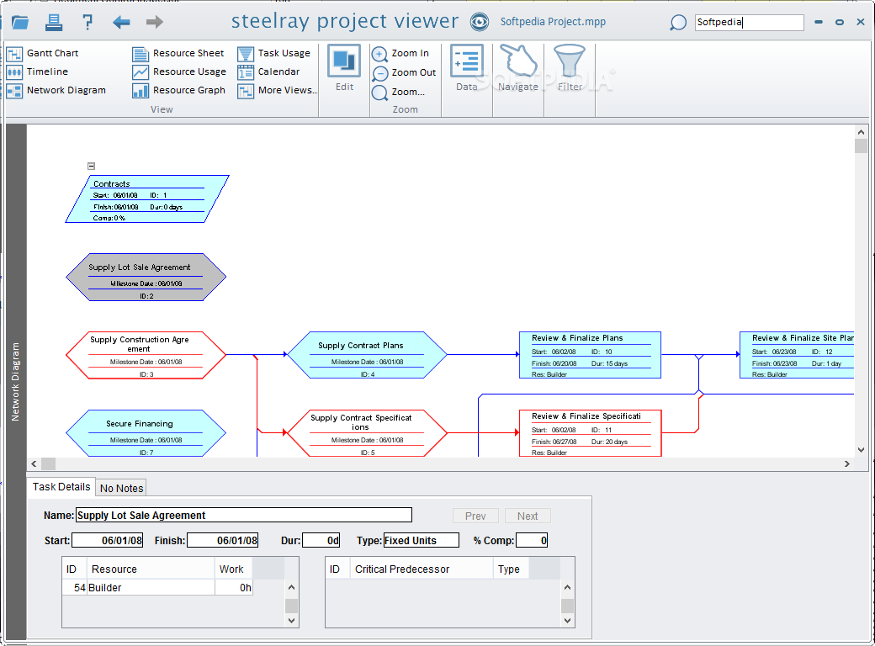Open the Data ribbon menu
The image size is (875, 646).
tap(466, 67)
